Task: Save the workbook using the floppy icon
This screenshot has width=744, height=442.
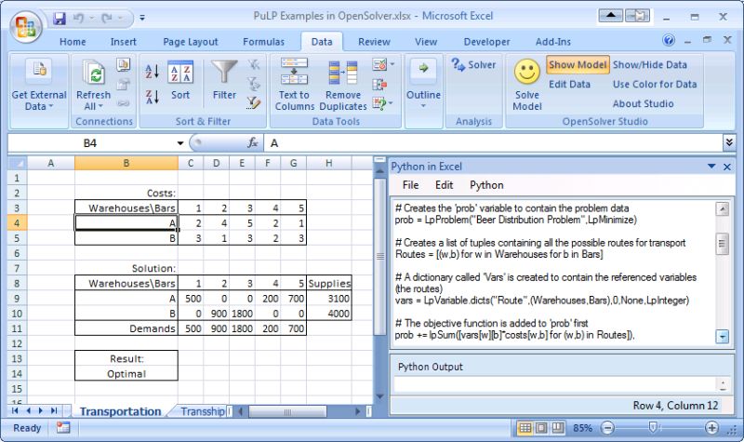Action: [60, 19]
